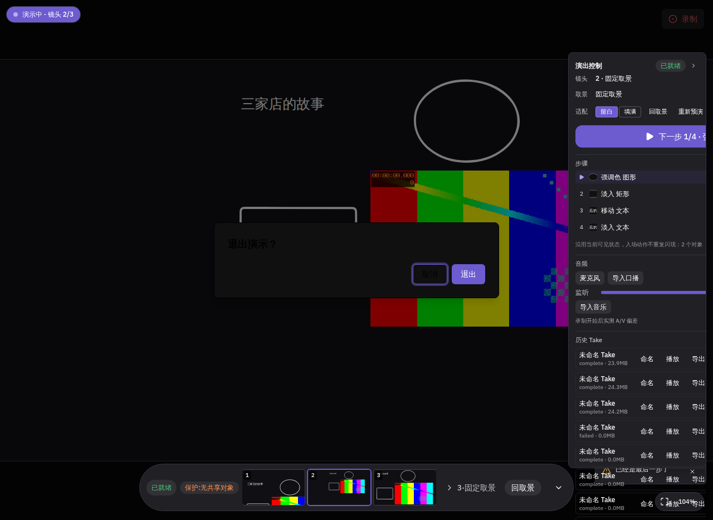Click the fit-to-screen icon beside 104%
This screenshot has width=713, height=520.
click(x=665, y=502)
